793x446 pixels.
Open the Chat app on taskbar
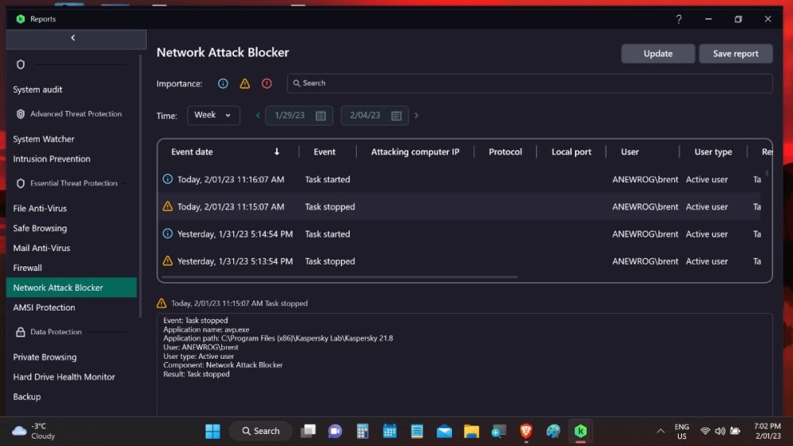[x=335, y=432]
